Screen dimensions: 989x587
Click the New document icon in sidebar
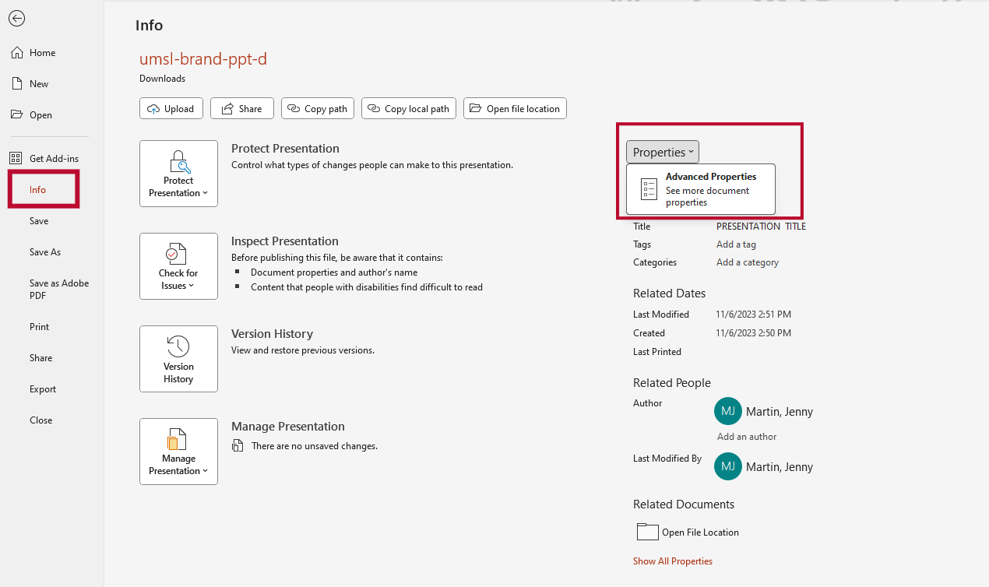pyautogui.click(x=16, y=84)
